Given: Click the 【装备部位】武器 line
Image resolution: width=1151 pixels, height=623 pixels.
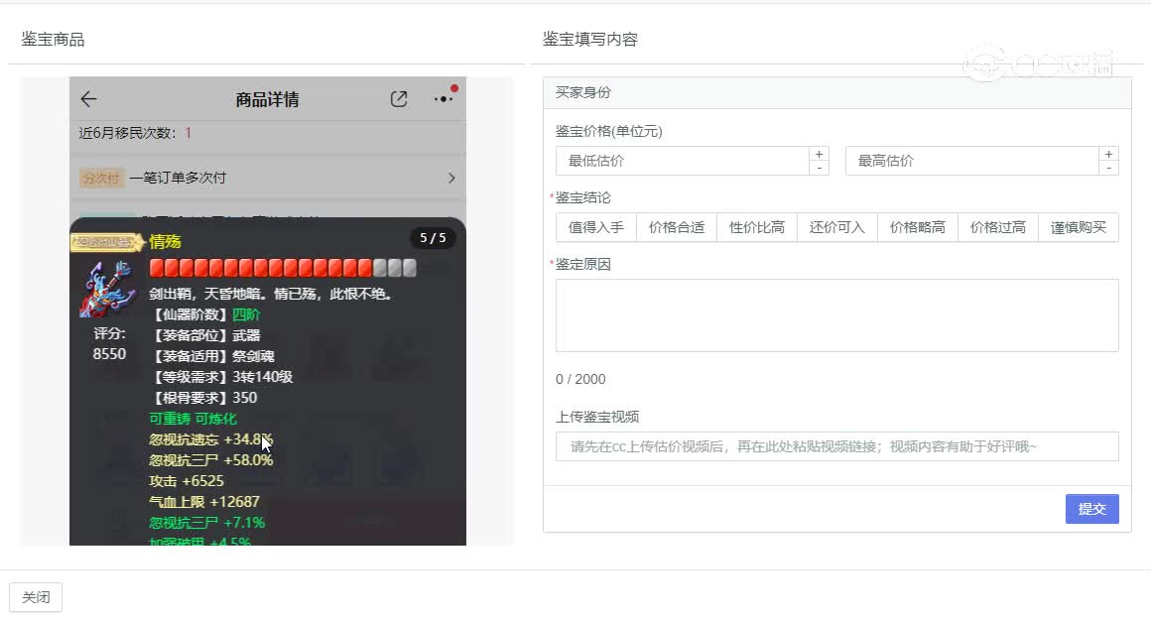Looking at the screenshot, I should [204, 335].
